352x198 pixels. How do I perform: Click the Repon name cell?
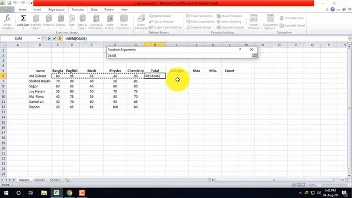40,107
